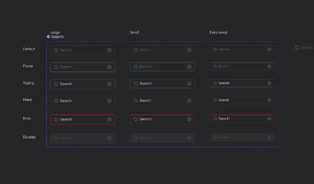Click the Disable row label

[29, 137]
